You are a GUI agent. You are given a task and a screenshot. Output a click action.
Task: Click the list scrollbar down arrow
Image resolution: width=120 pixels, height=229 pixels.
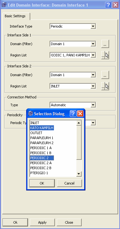click(x=79, y=174)
